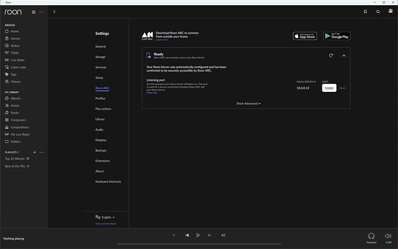The width and height of the screenshot is (398, 249).
Task: Open Library settings tab
Action: [x=100, y=119]
